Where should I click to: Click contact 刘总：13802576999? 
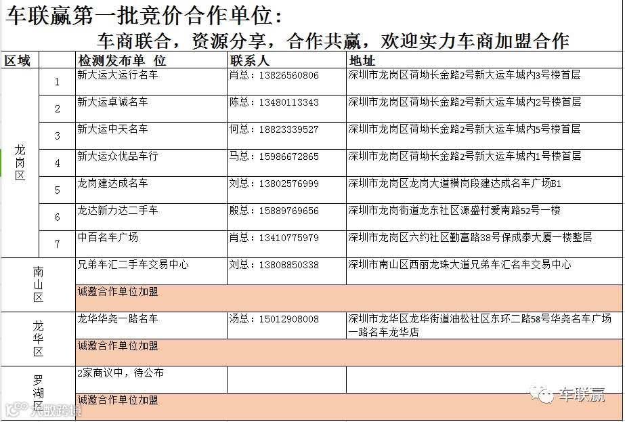click(x=286, y=190)
